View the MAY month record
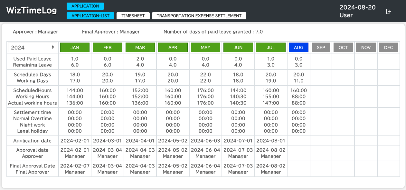 pos(205,47)
